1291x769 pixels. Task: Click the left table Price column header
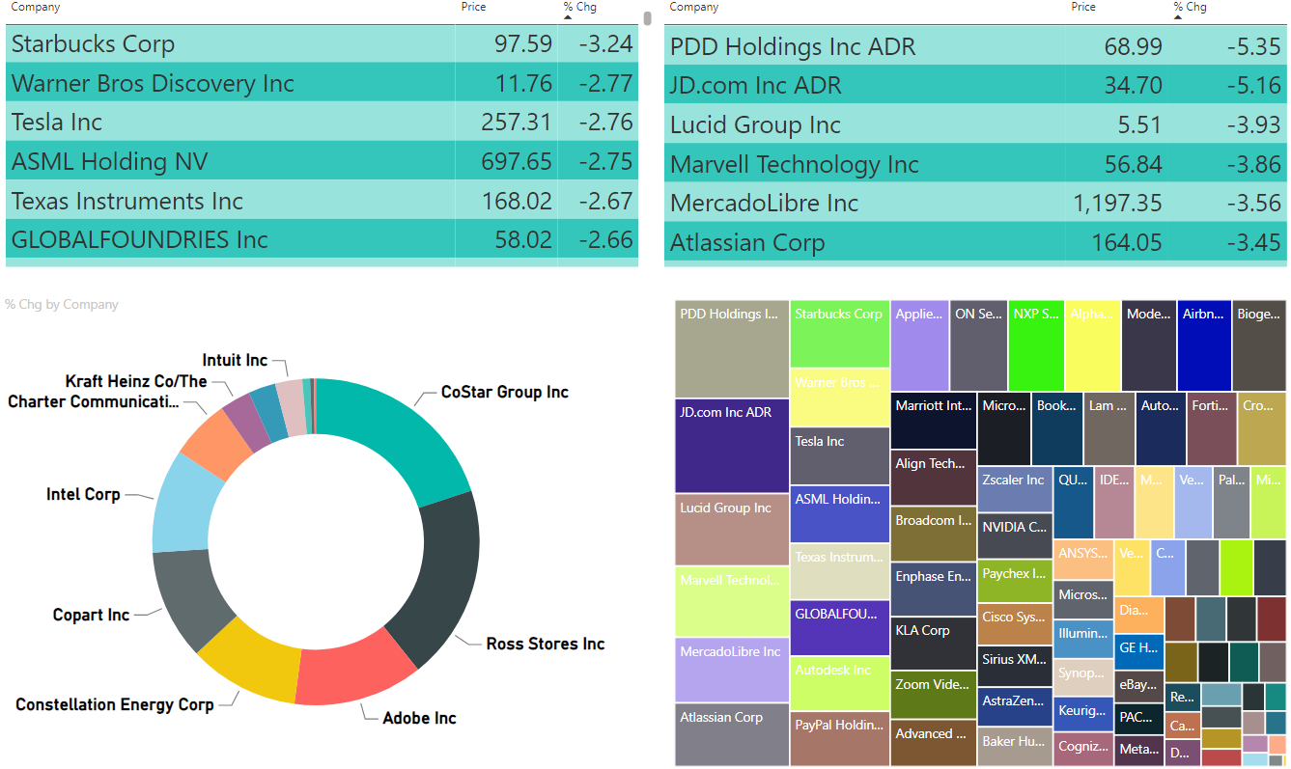pyautogui.click(x=473, y=7)
